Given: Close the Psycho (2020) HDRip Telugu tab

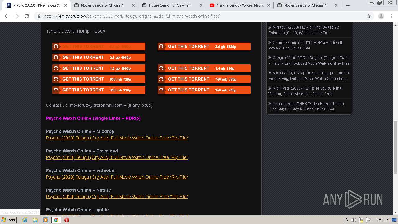Looking at the screenshot, I should pos(65,5).
